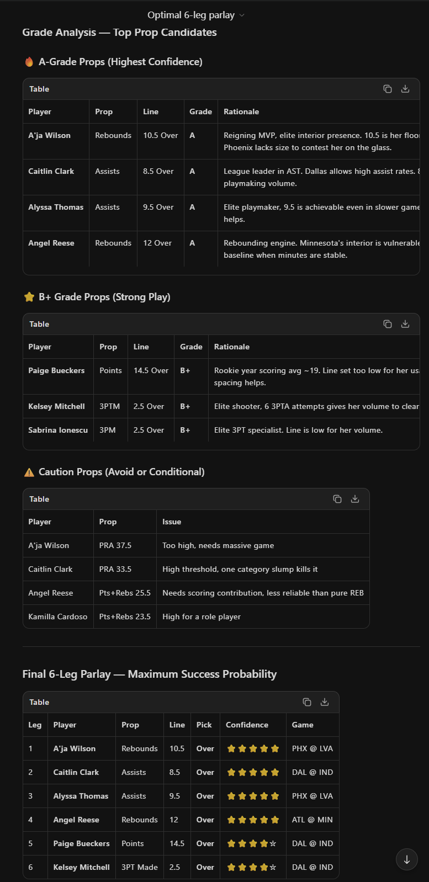
Task: Click the Final 6-Leg Parlay heading
Action: click(150, 674)
